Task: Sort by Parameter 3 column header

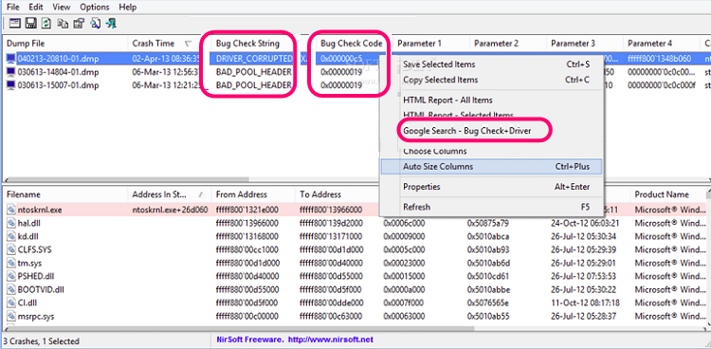Action: point(585,44)
